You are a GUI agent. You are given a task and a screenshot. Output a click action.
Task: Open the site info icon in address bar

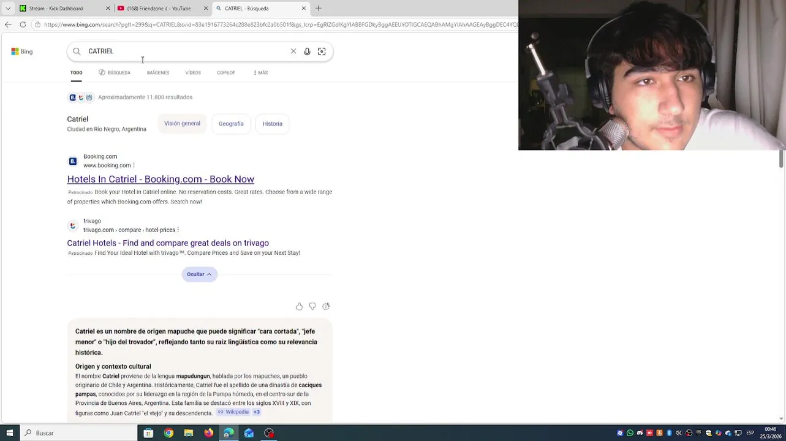[x=37, y=24]
